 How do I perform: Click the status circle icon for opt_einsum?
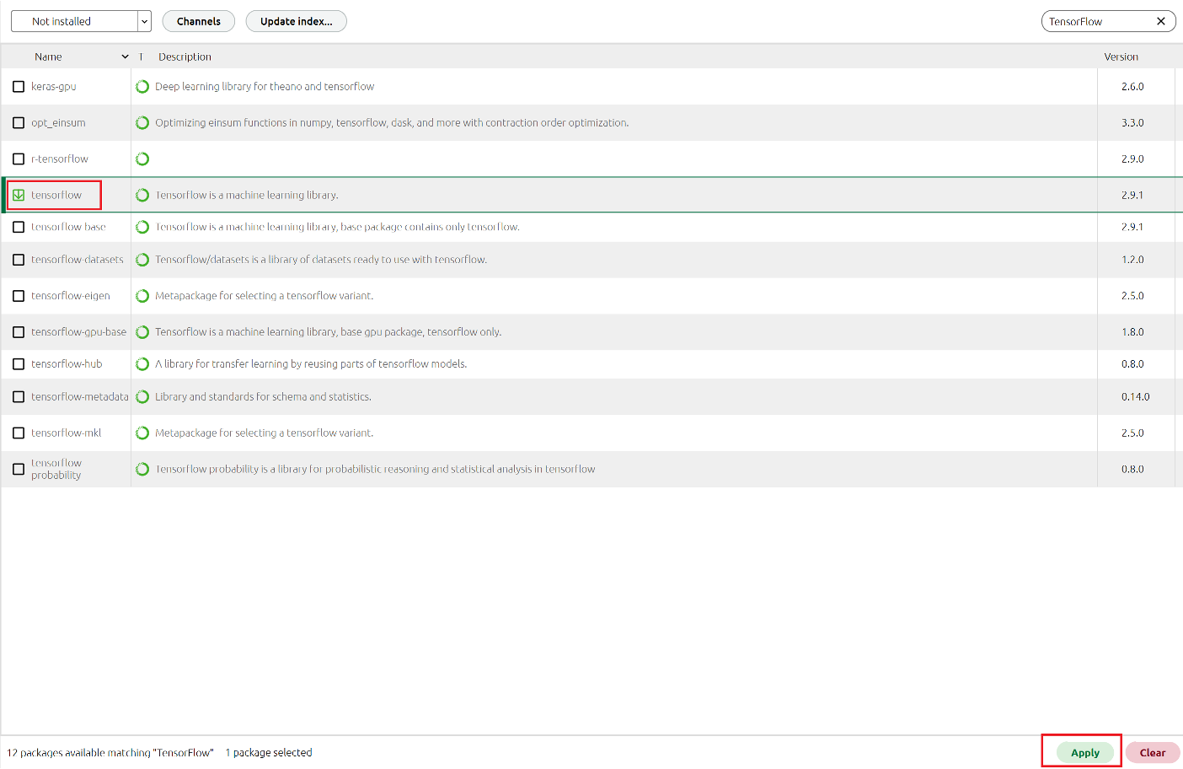coord(142,123)
